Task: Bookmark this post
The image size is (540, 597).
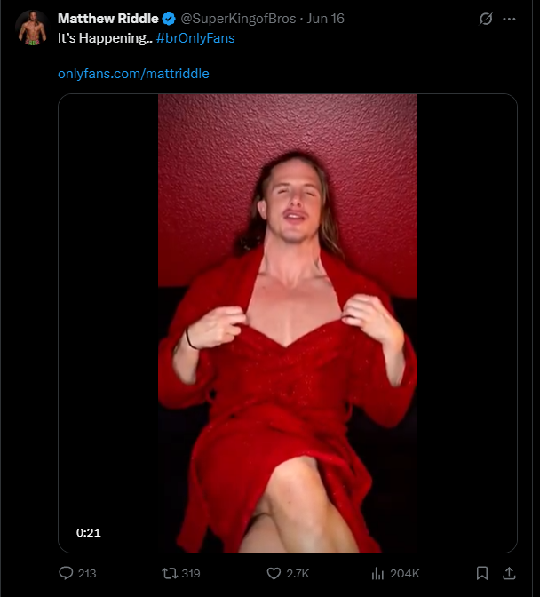Action: 482,573
